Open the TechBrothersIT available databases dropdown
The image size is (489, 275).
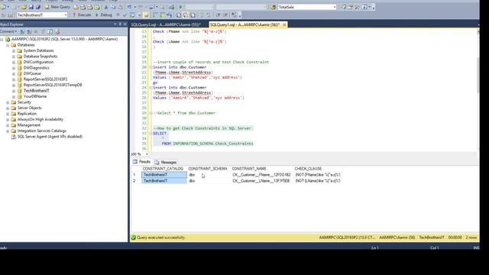click(x=66, y=15)
